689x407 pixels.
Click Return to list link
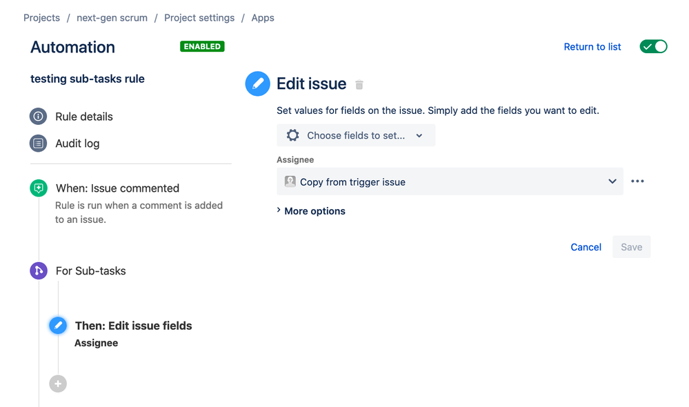(592, 47)
